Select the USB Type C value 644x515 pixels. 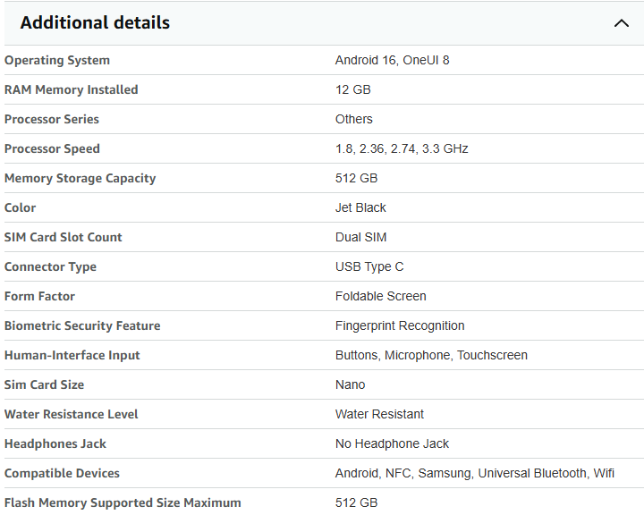(x=369, y=267)
